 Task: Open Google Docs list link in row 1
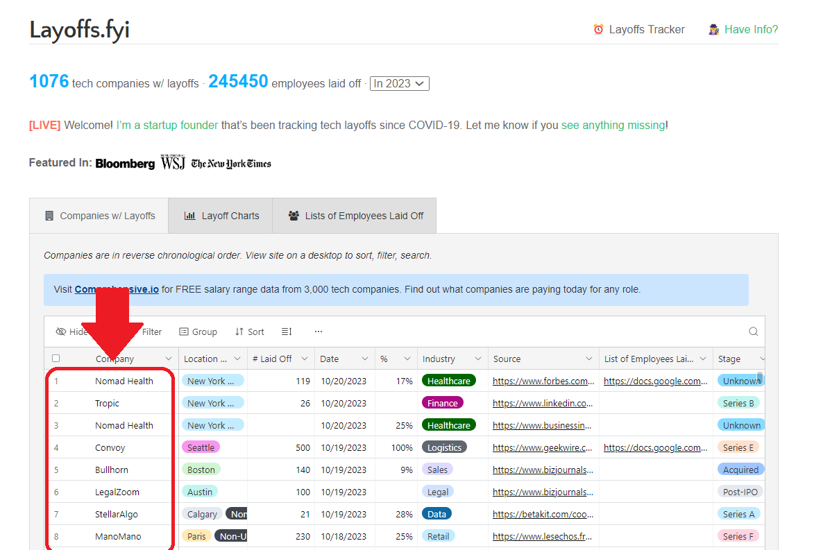(656, 381)
